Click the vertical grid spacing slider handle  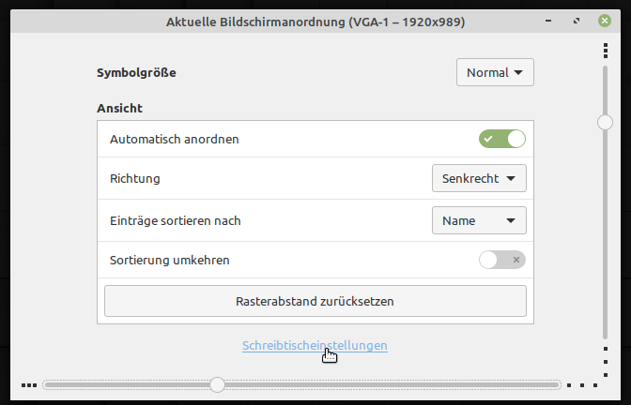[606, 121]
